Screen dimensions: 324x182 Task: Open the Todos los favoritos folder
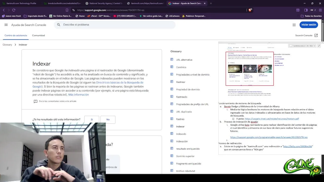point(311,16)
